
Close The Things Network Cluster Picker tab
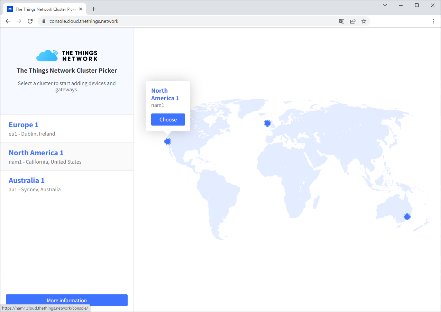coord(81,9)
